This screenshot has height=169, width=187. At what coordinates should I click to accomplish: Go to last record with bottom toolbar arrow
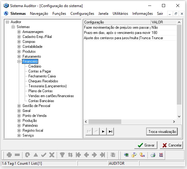(102, 155)
